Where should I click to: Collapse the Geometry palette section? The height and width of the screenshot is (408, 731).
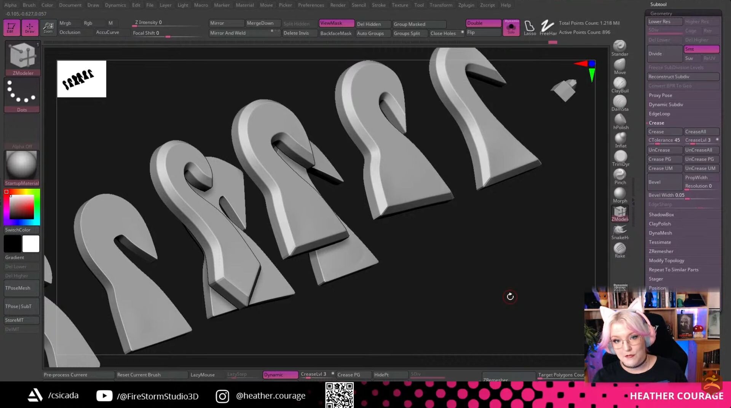click(661, 13)
